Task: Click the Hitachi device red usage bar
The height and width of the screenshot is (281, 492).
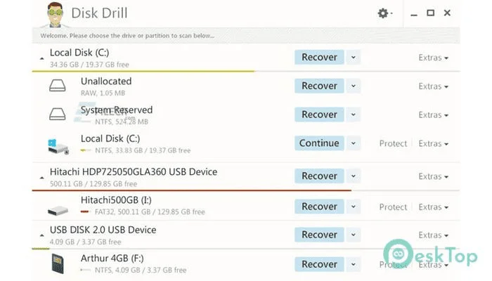Action: coord(192,190)
